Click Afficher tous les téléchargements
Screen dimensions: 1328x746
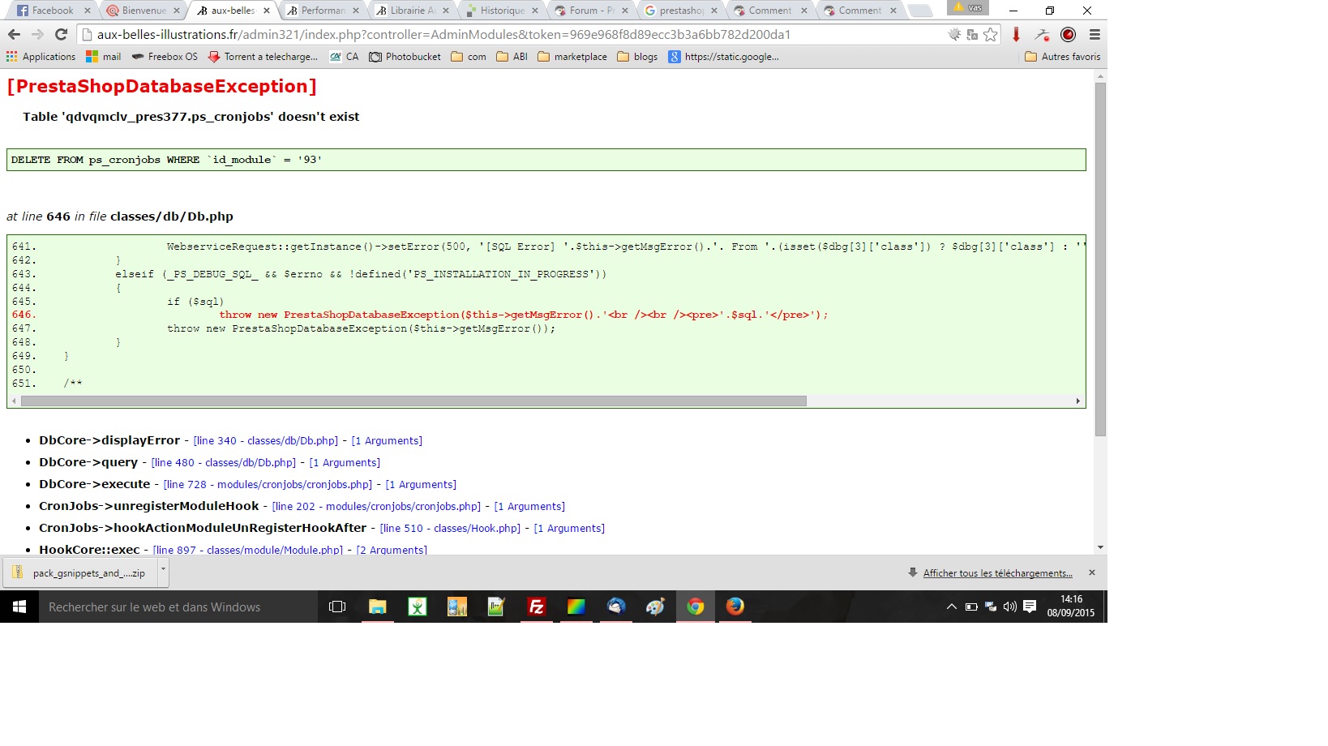pyautogui.click(x=997, y=573)
